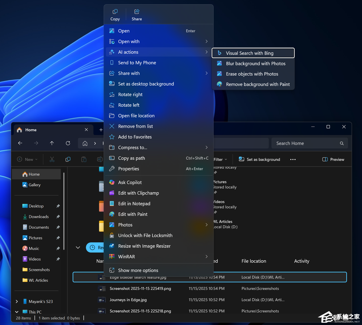Select the Journeys in Edge.jpg file
The width and height of the screenshot is (362, 325).
210,300
